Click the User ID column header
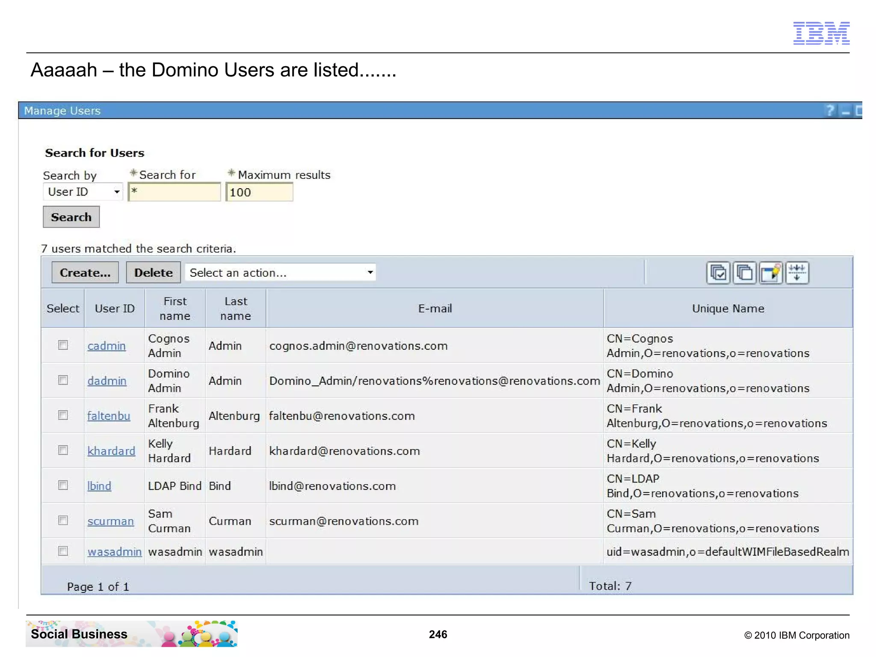Screen dimensions: 876x657 pos(115,308)
